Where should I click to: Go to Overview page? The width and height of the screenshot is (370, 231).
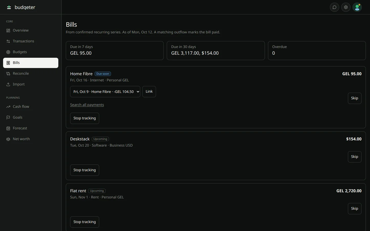31,31
